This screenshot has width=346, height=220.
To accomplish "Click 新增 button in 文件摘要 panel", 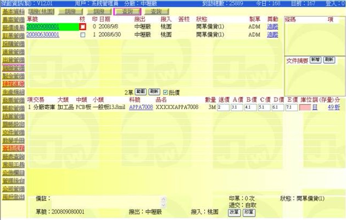I will (315, 59).
